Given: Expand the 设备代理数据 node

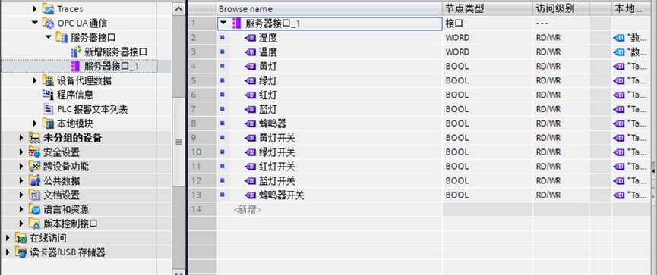Looking at the screenshot, I should pyautogui.click(x=35, y=80).
